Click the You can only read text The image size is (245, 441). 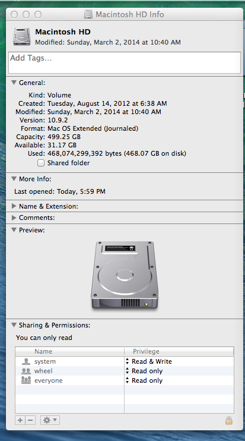click(44, 338)
